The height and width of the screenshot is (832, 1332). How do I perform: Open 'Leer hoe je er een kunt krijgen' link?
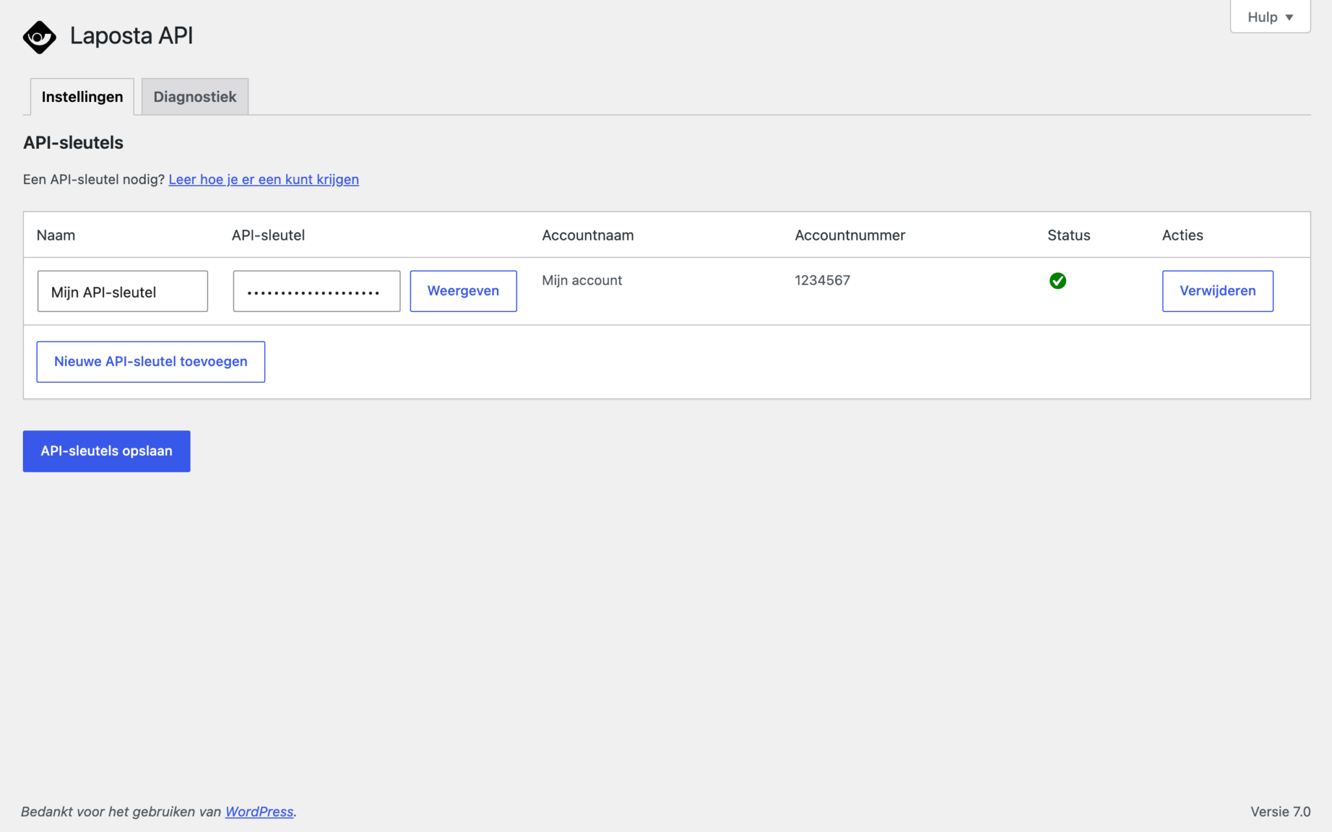pyautogui.click(x=263, y=179)
